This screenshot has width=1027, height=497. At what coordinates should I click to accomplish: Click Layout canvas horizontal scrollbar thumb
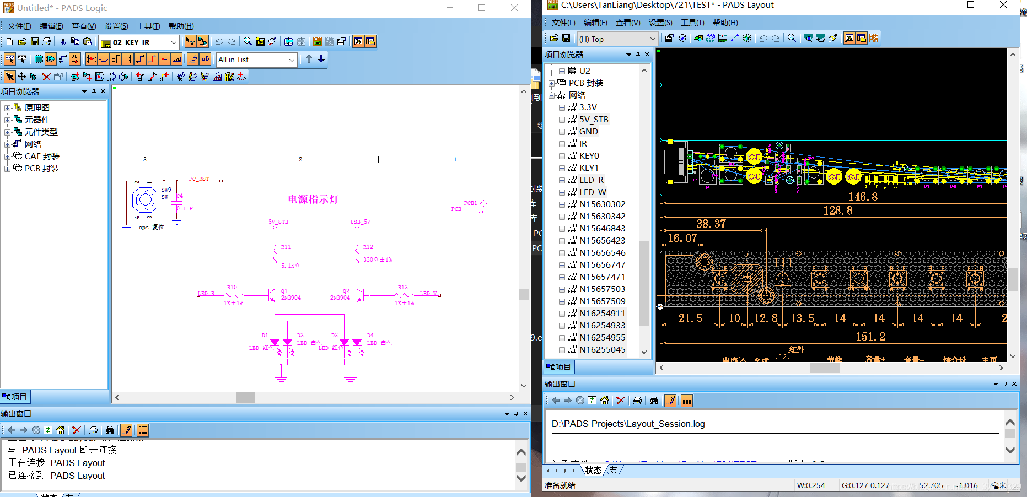pyautogui.click(x=825, y=368)
